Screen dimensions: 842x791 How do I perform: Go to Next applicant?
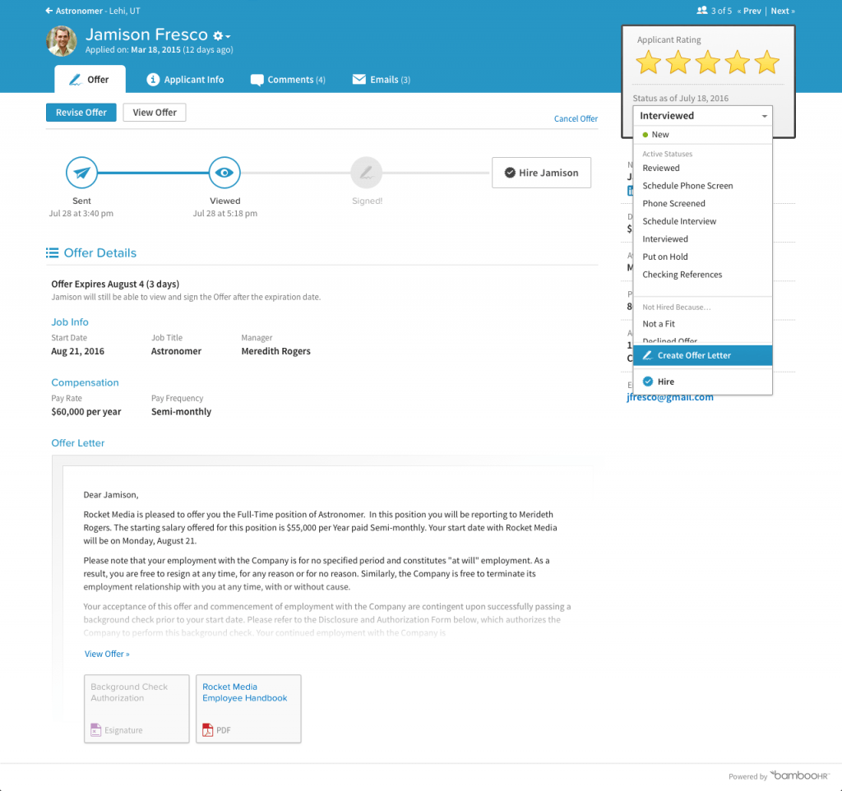tap(783, 11)
